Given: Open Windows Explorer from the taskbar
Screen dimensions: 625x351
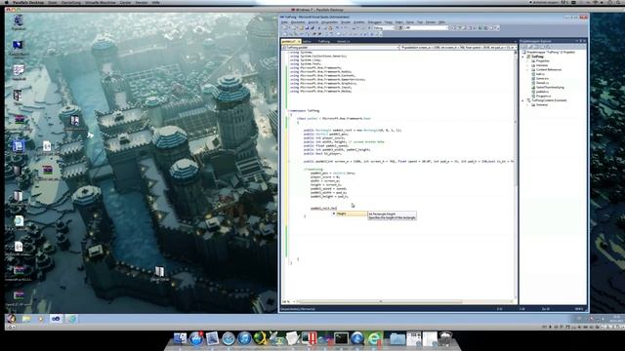Looking at the screenshot, I should (x=26, y=319).
